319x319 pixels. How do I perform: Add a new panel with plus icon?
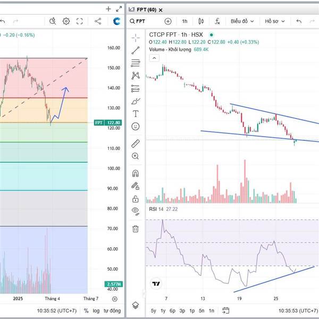108,9
